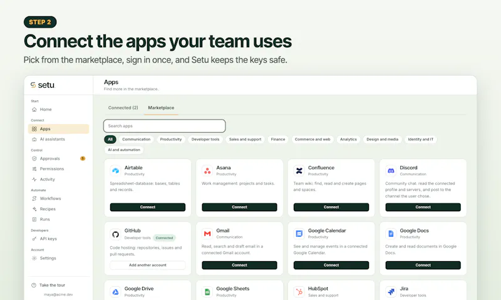Screen dimensions: 501x300
Task: Connect the Google Calendar app
Action: click(x=331, y=265)
